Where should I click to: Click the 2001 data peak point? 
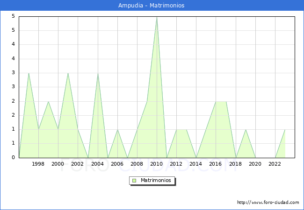[x=68, y=73]
